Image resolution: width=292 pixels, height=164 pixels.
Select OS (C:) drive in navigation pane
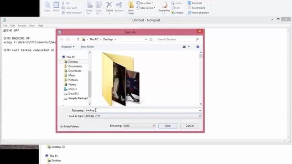tap(72, 89)
